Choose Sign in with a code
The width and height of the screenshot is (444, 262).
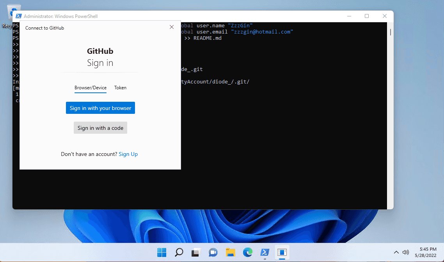coord(101,128)
